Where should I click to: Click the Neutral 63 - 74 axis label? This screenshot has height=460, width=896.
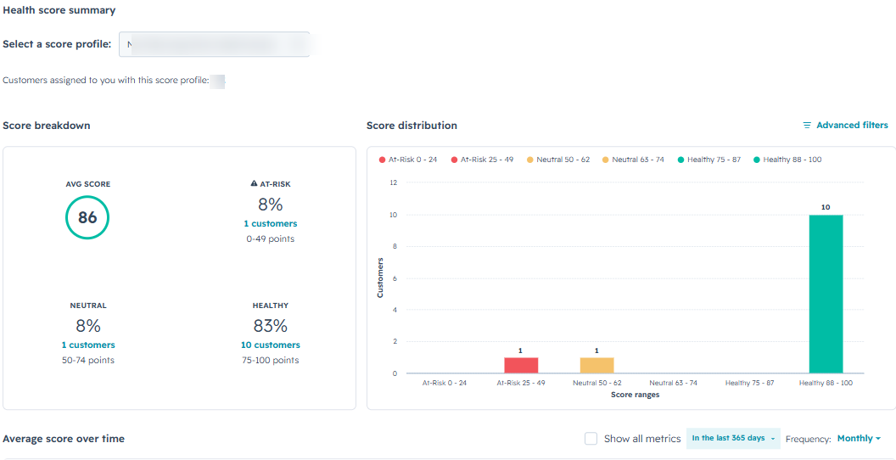coord(673,383)
